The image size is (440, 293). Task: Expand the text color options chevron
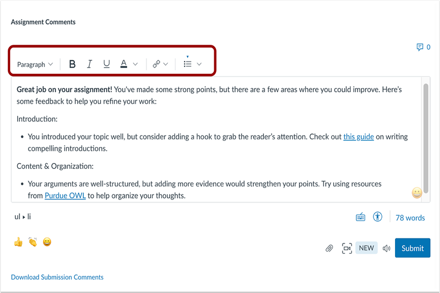click(x=135, y=63)
